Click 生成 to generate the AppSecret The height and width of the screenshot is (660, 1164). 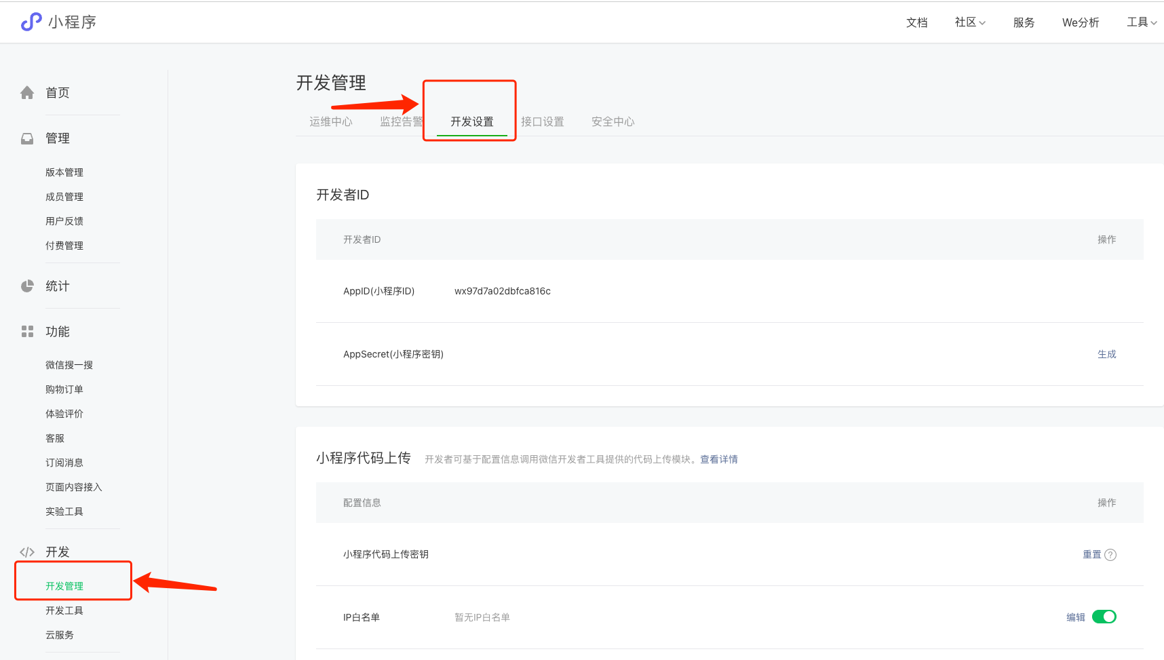point(1106,354)
